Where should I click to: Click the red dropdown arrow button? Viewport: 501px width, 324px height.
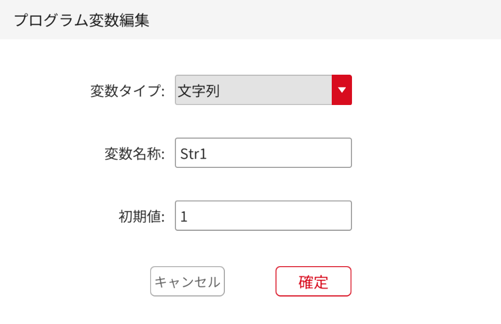coord(341,90)
